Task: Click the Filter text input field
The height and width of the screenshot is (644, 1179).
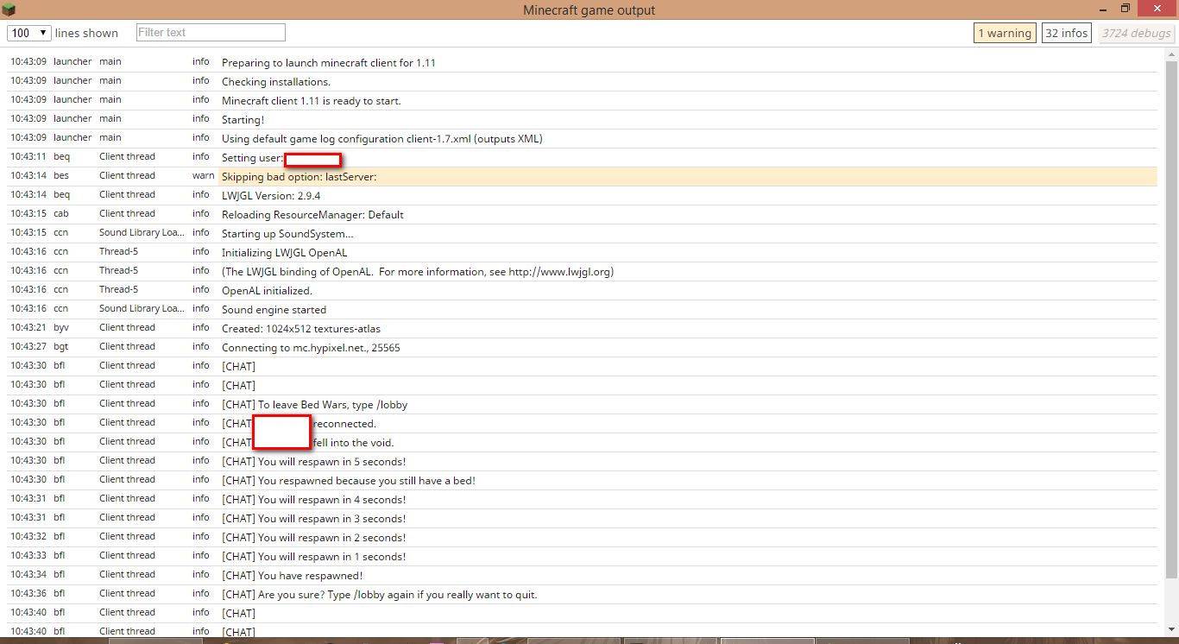Action: pos(211,33)
